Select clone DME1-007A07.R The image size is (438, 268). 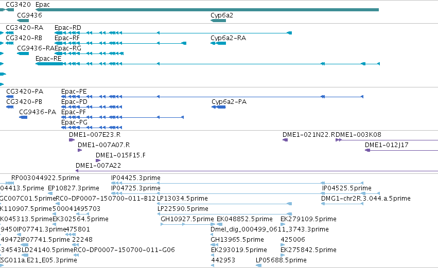point(80,150)
